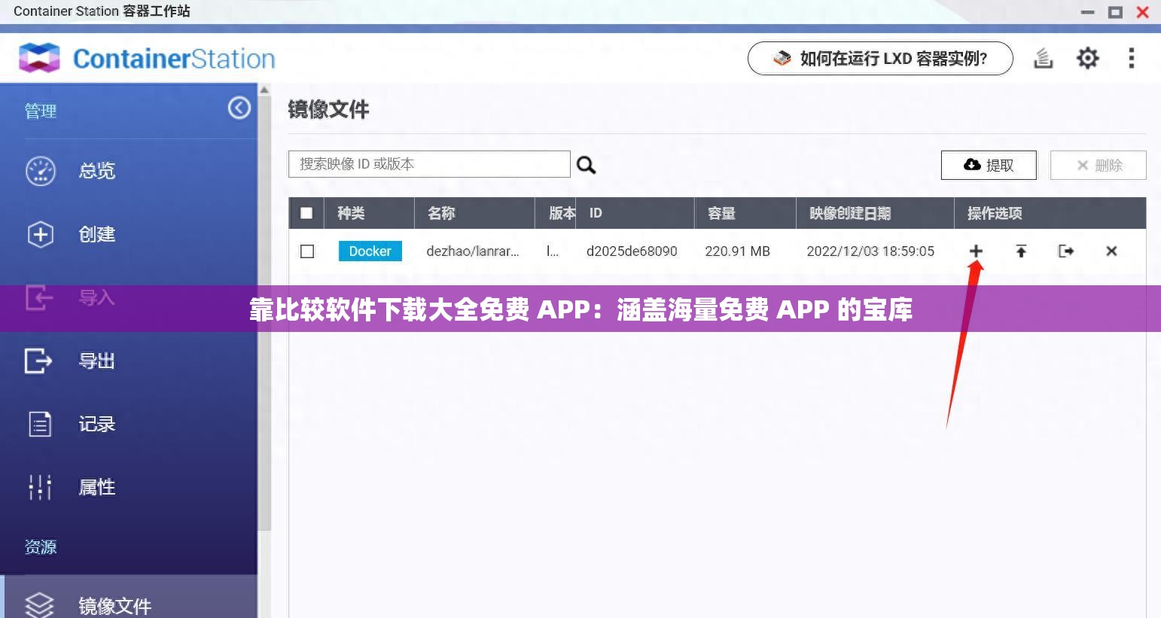Viewport: 1161px width, 618px height.
Task: Push image with the upload arrow icon
Action: coord(1021,251)
